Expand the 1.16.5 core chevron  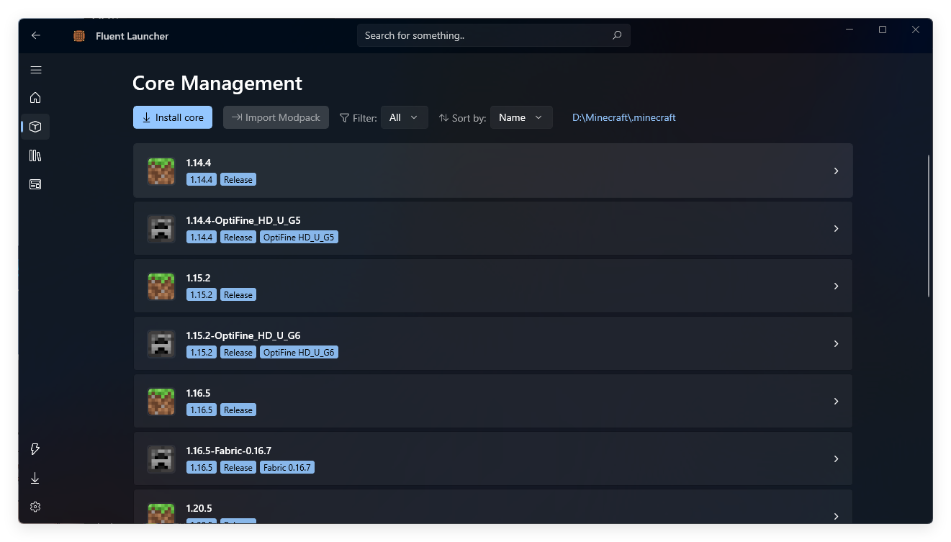(836, 401)
